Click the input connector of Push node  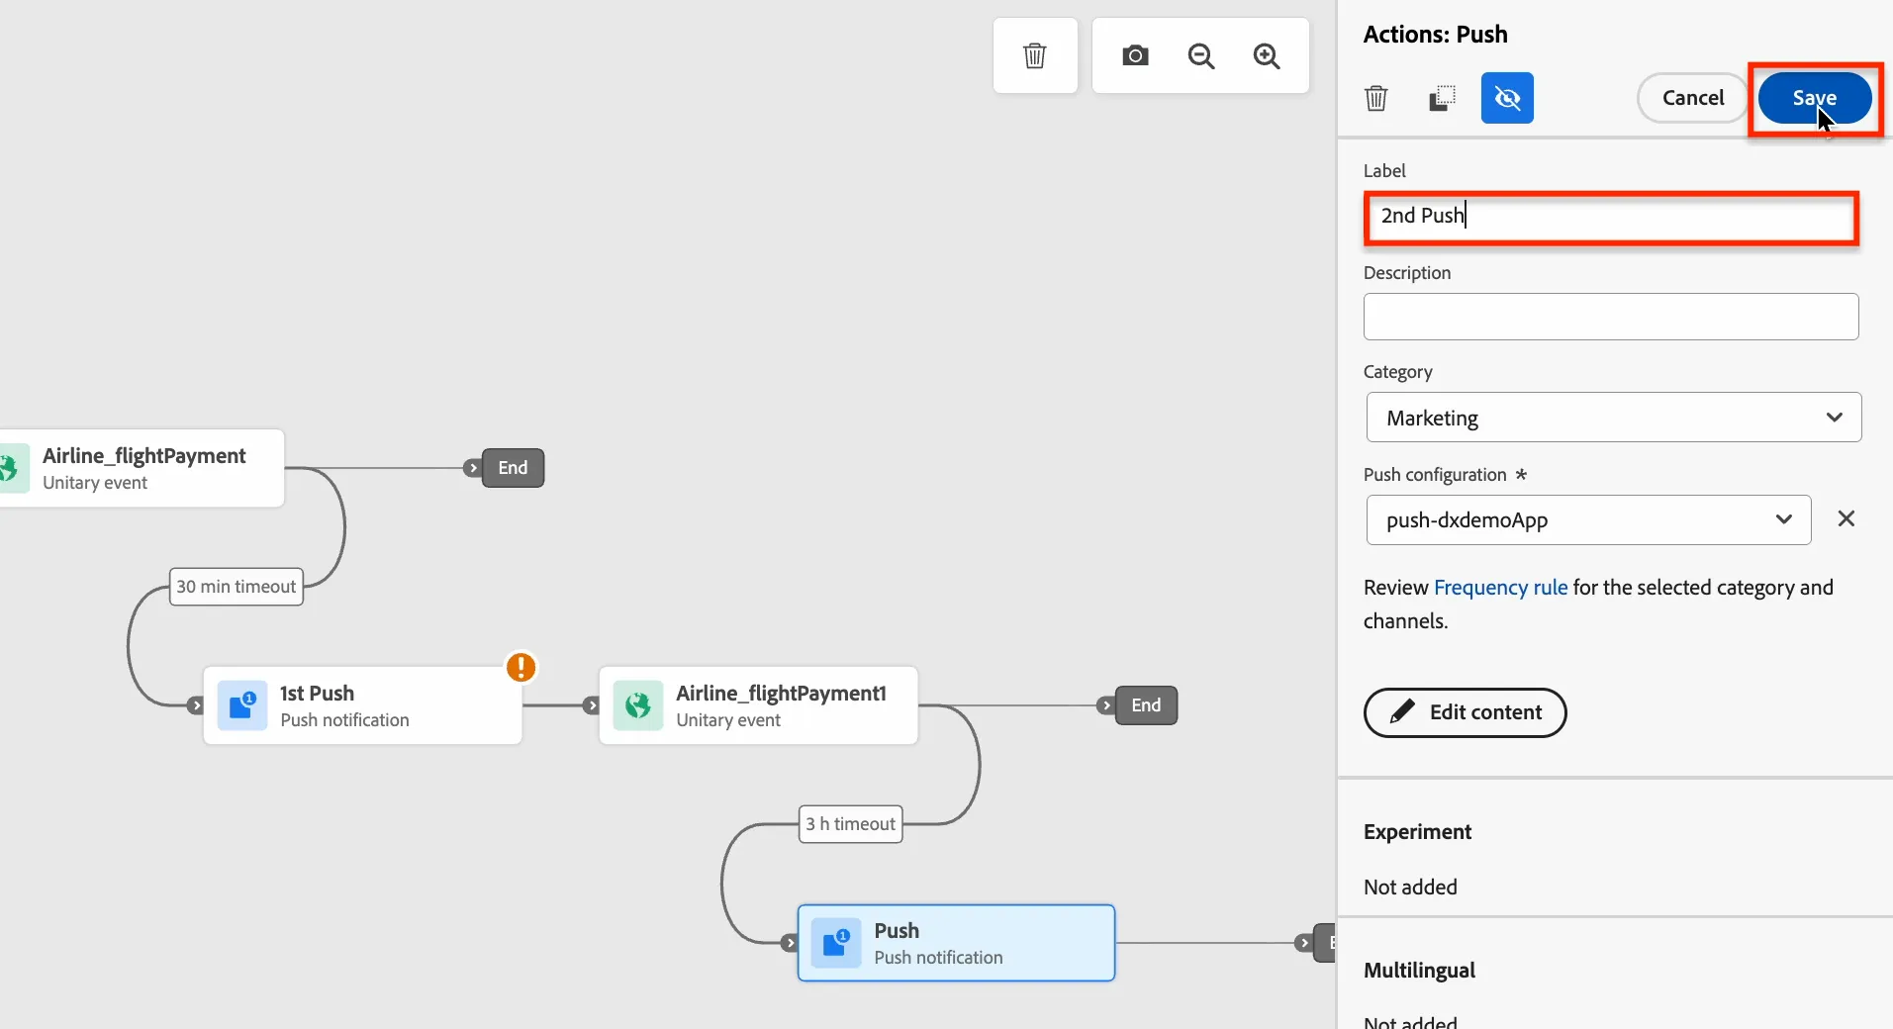pos(790,943)
